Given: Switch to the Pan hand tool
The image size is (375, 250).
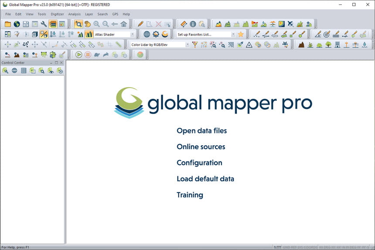Looking at the screenshot, I should [x=88, y=24].
